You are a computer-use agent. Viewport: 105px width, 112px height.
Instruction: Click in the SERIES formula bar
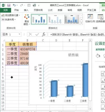coord(76,35)
